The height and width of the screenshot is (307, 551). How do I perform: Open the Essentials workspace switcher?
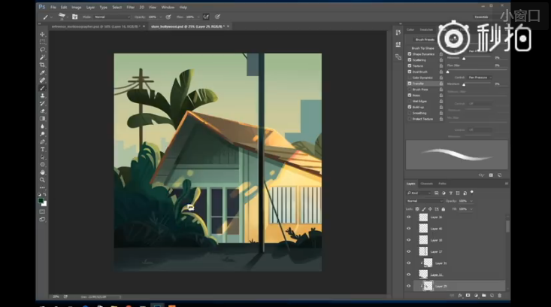point(481,16)
